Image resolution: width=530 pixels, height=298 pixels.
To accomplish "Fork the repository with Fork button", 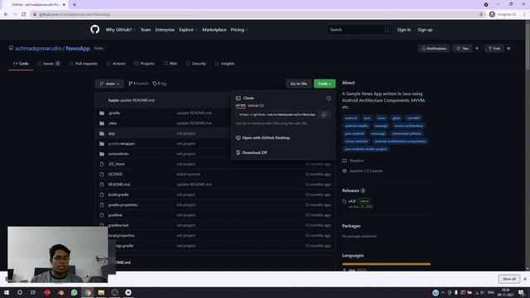I will point(494,48).
